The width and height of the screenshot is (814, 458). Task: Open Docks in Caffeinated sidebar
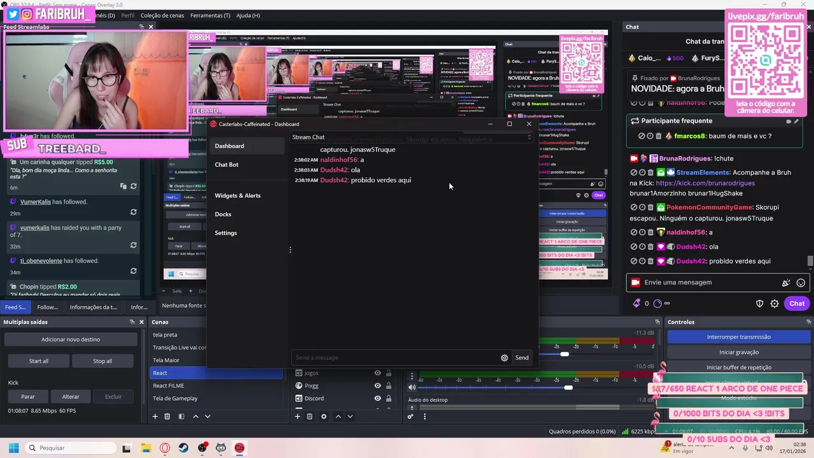coord(223,214)
